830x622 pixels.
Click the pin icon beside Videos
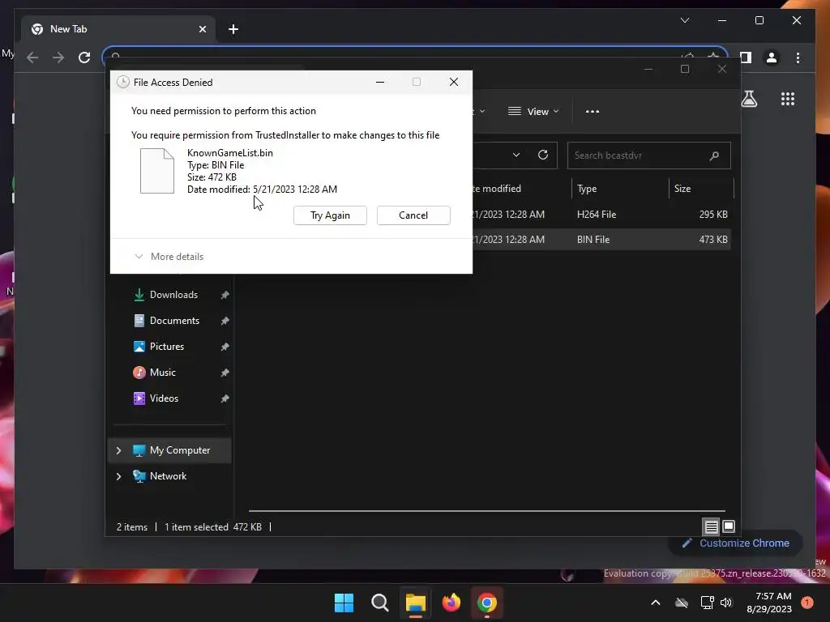click(225, 398)
